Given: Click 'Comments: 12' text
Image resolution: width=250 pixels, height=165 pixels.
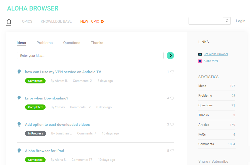Looking at the screenshot, I should 80,107.
